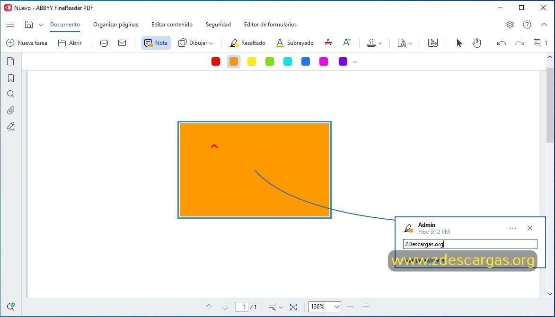Select the Resaltado highlight tool

(247, 43)
